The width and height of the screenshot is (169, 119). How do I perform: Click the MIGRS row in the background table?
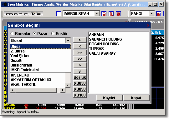click(x=66, y=105)
